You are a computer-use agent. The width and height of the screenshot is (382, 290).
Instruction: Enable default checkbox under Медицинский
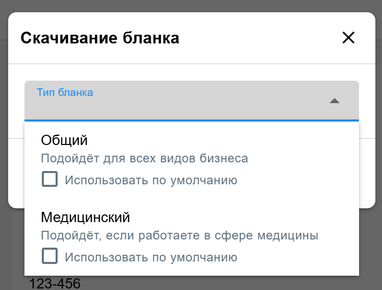coord(49,256)
